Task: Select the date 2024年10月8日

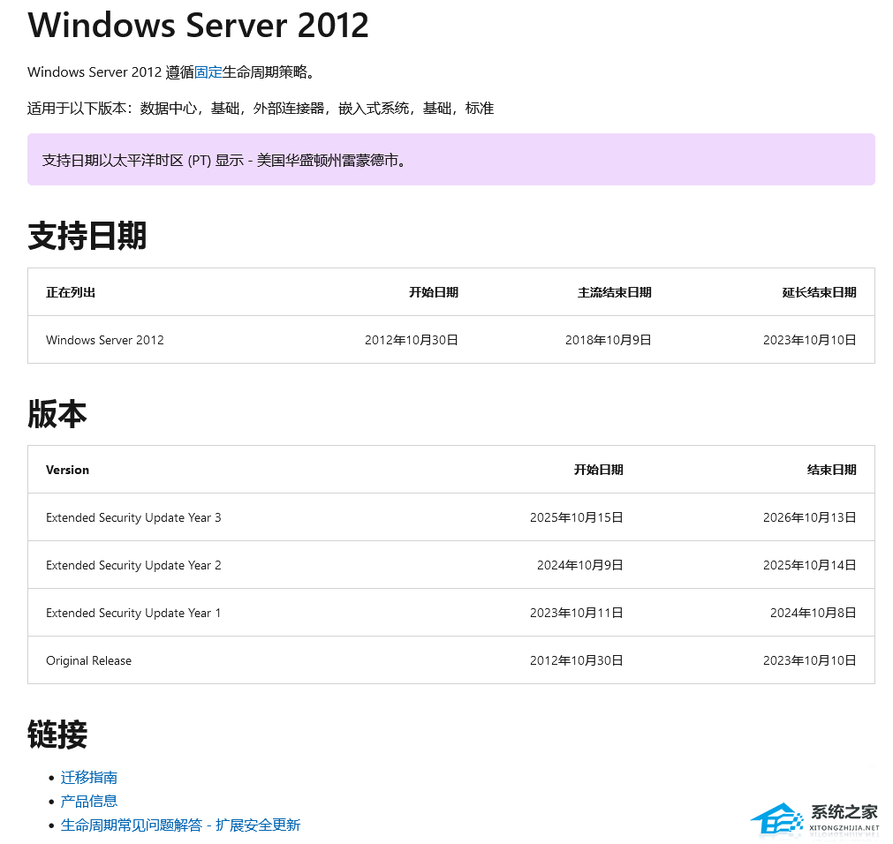Action: [x=814, y=614]
